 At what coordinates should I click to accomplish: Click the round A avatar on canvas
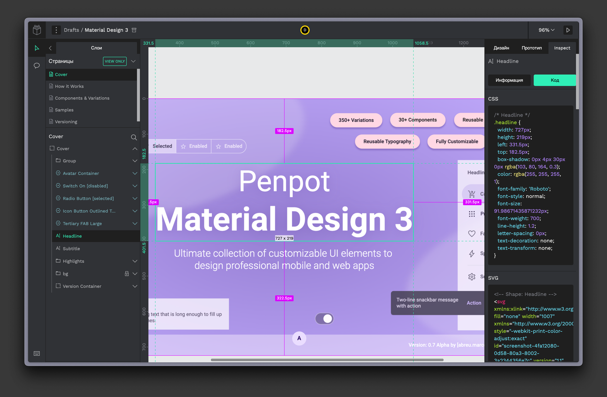click(299, 338)
